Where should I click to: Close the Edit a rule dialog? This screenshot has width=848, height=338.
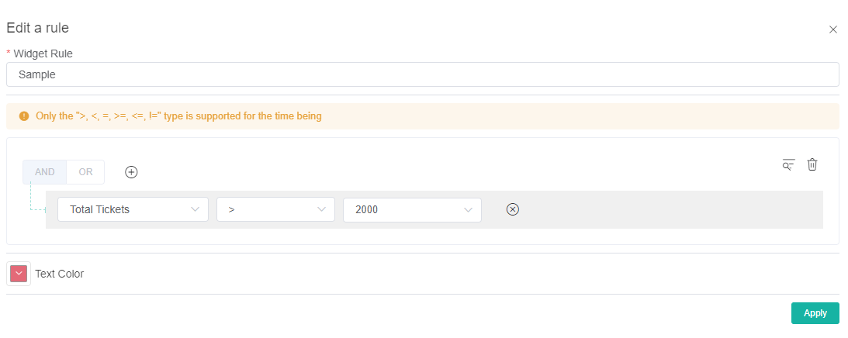[833, 29]
